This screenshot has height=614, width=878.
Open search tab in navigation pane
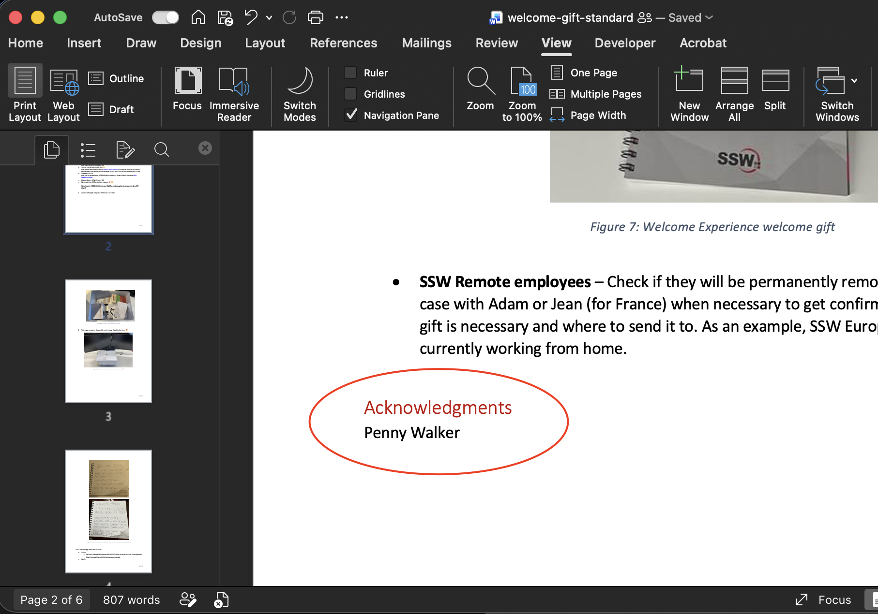point(162,150)
